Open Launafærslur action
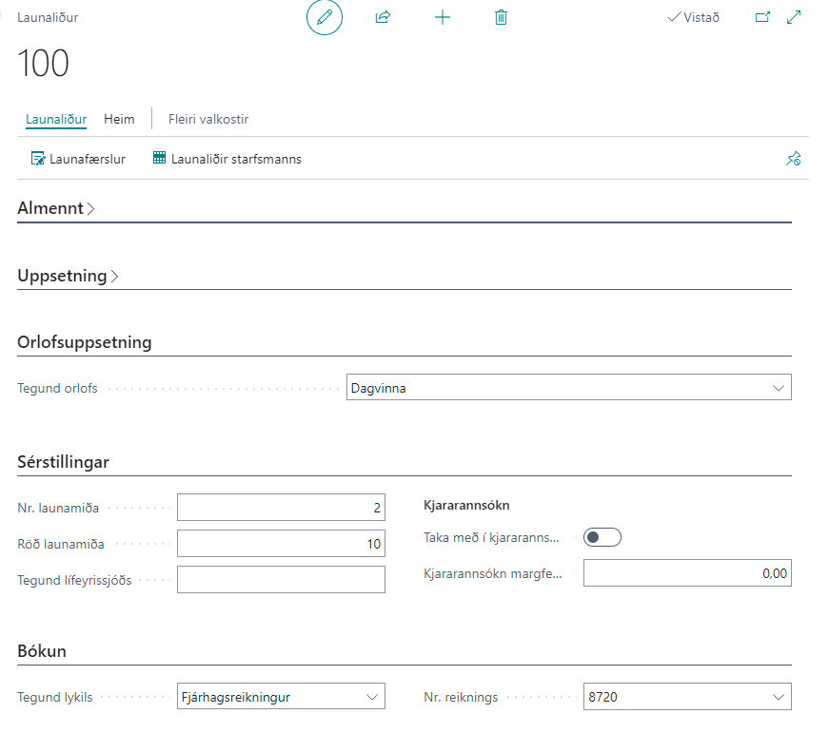The image size is (829, 733). click(78, 159)
